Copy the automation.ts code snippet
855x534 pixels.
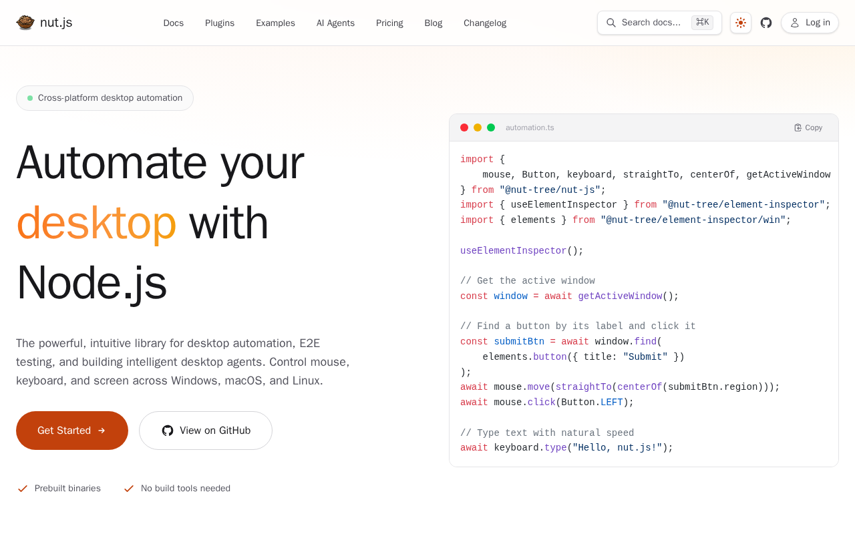808,127
